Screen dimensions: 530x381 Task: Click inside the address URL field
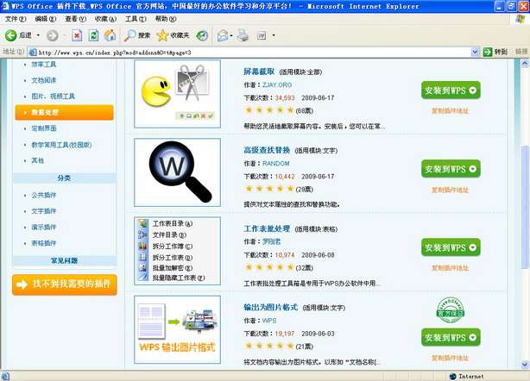coord(254,52)
